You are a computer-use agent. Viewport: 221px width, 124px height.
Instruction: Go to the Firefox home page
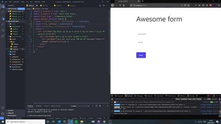click(x=124, y=6)
